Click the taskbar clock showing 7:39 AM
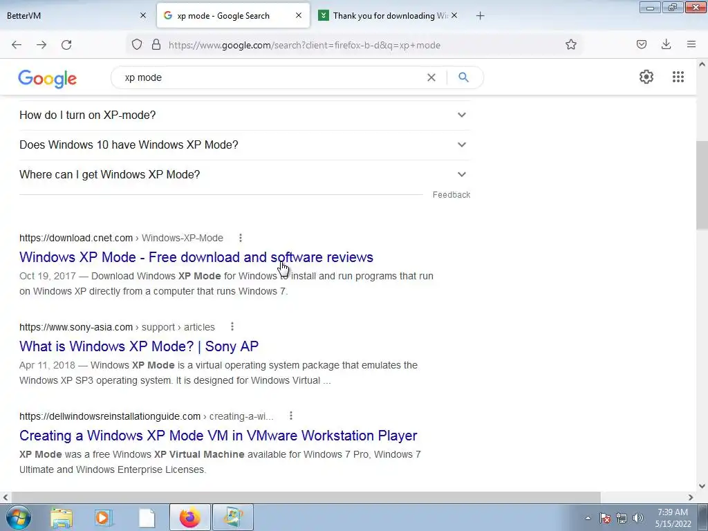Viewport: 708px width, 531px height. tap(673, 517)
